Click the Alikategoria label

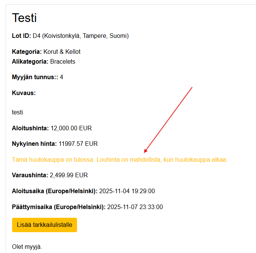(30, 61)
